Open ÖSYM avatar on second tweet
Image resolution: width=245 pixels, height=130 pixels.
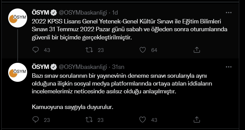(18, 72)
